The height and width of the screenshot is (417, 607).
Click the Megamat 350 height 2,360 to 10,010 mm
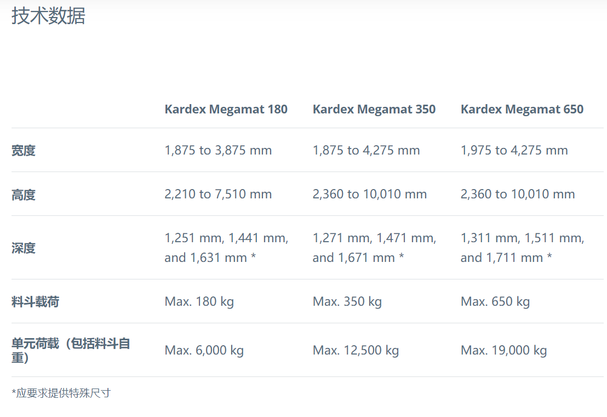click(x=369, y=194)
